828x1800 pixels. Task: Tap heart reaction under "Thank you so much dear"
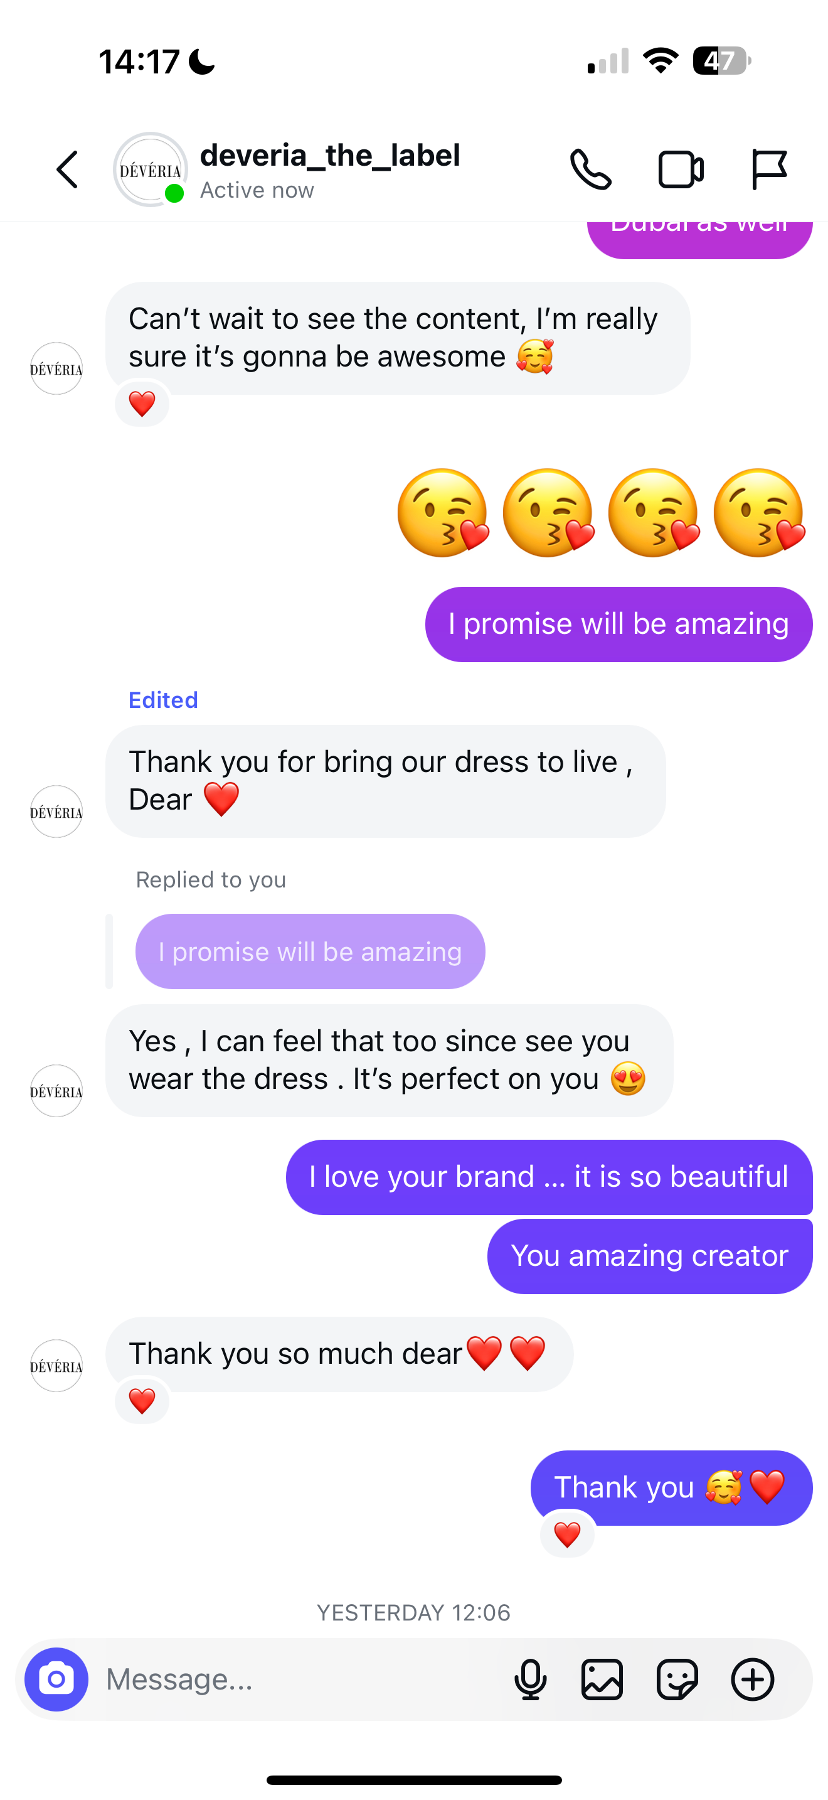point(142,1401)
